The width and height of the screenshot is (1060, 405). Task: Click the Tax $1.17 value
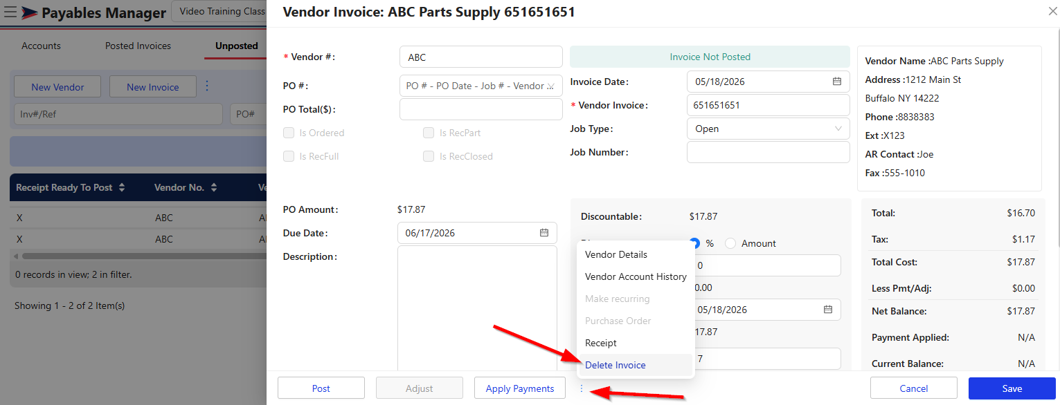pyautogui.click(x=1023, y=239)
